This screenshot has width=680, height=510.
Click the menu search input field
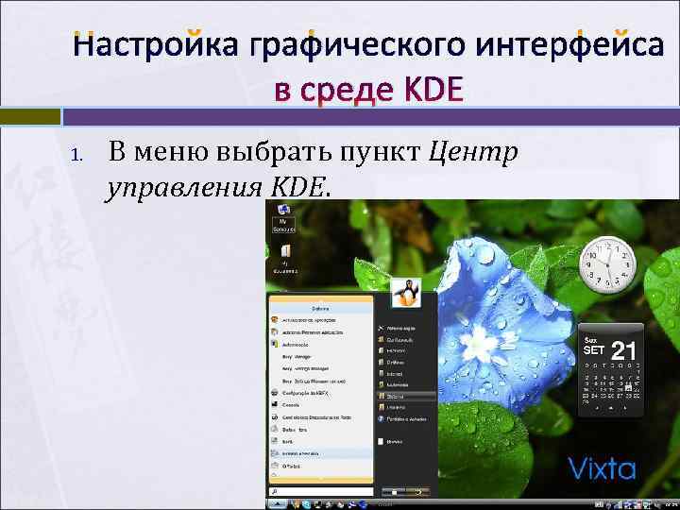click(321, 492)
